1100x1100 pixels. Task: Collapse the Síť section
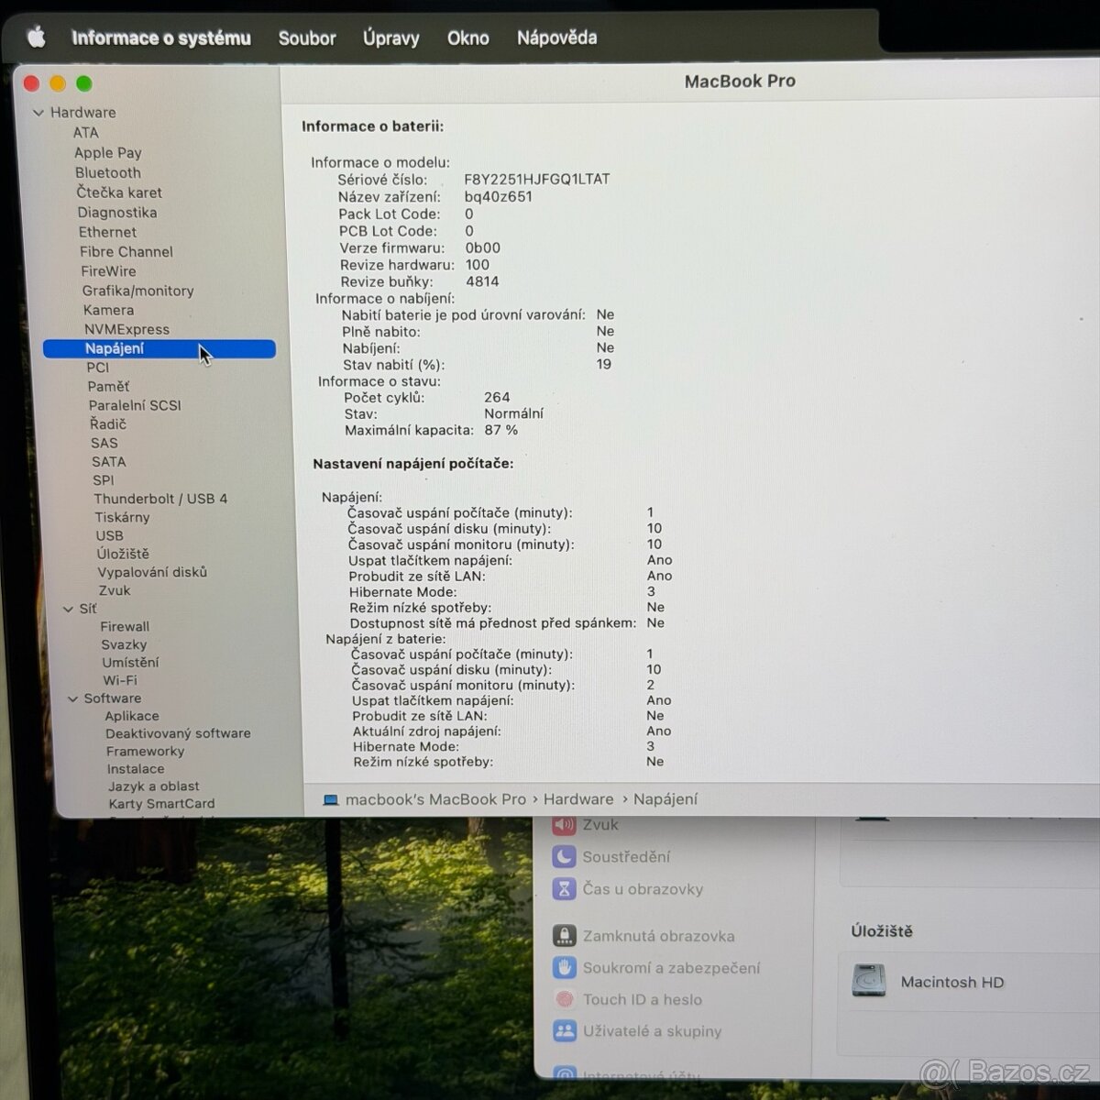pyautogui.click(x=70, y=608)
